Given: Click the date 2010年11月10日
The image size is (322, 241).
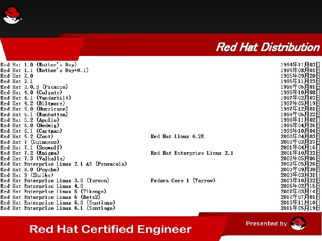Looking at the screenshot, I should [x=300, y=203].
